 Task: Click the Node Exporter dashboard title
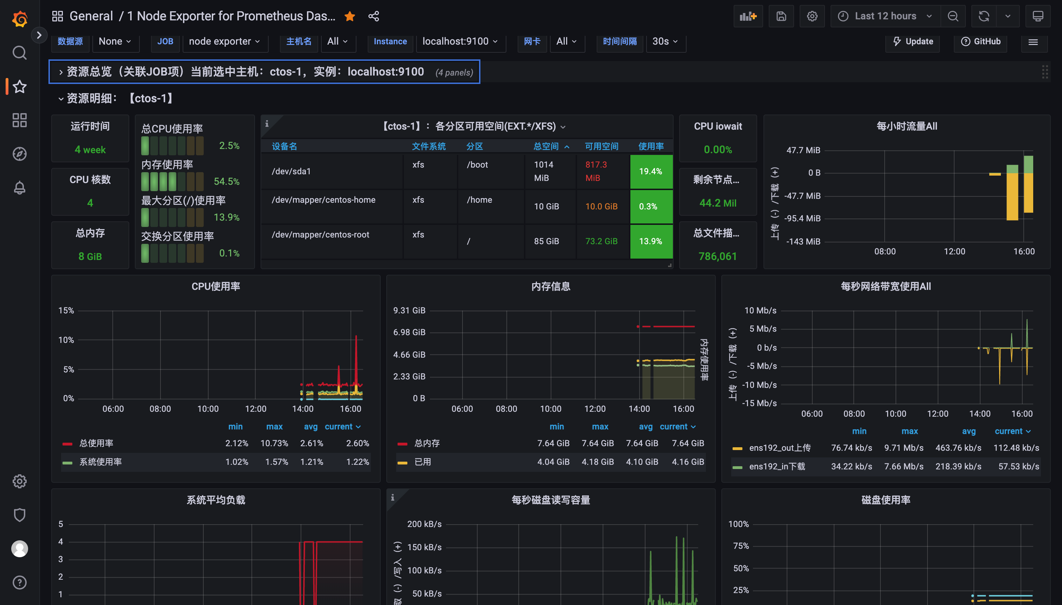[x=231, y=16]
